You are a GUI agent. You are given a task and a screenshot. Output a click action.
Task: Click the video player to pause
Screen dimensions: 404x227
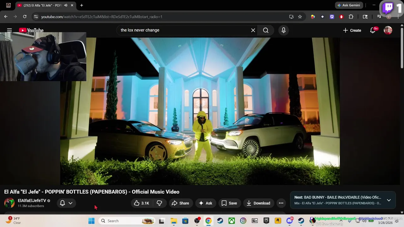(200, 111)
